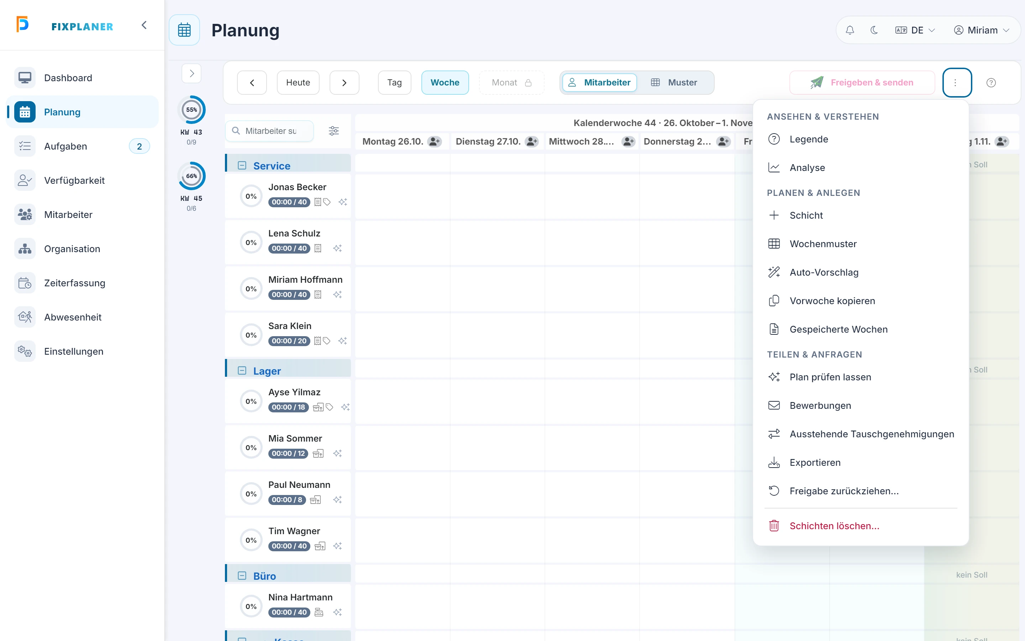
Task: Select the Mitarbeiter view toggle
Action: (x=600, y=83)
